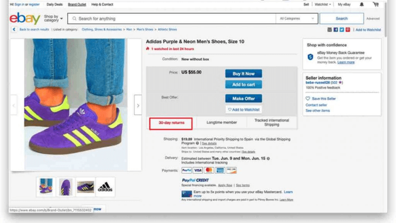Share listing via email icon
Screen dimensions: 396x223
coord(330,30)
